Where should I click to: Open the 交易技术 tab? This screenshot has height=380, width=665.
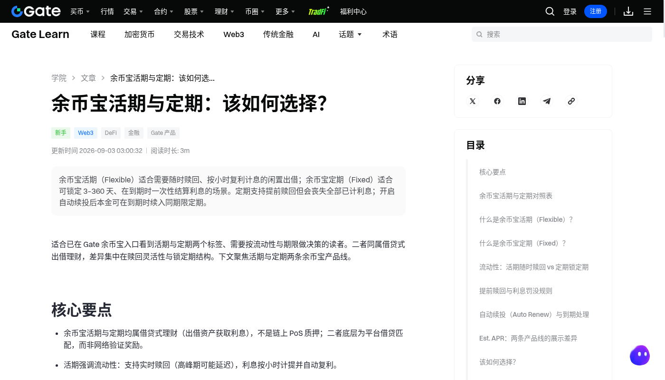[x=189, y=34]
